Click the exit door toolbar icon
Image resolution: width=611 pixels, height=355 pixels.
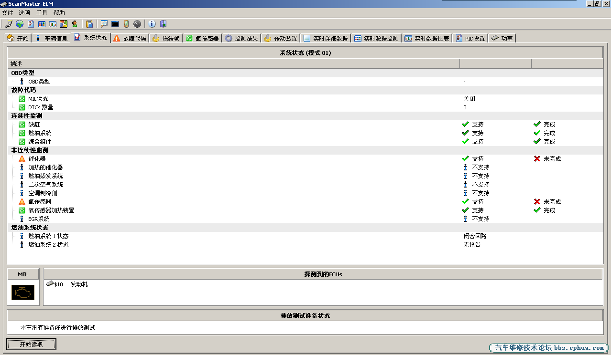click(163, 24)
